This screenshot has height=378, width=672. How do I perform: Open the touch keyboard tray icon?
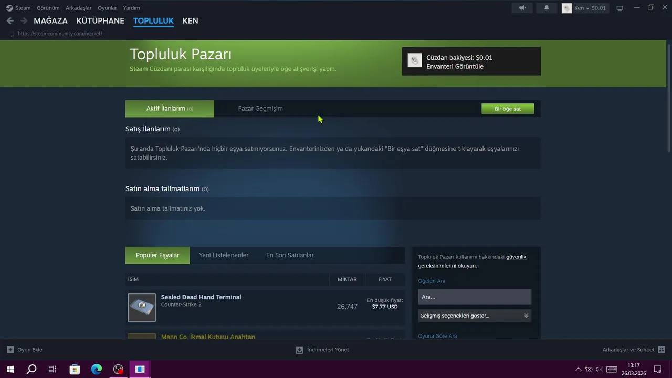(612, 369)
